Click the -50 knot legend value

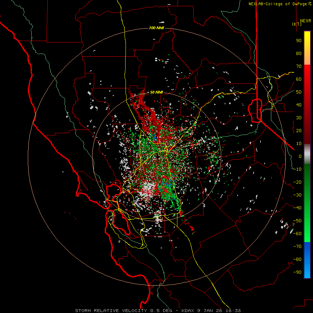coord(297,221)
